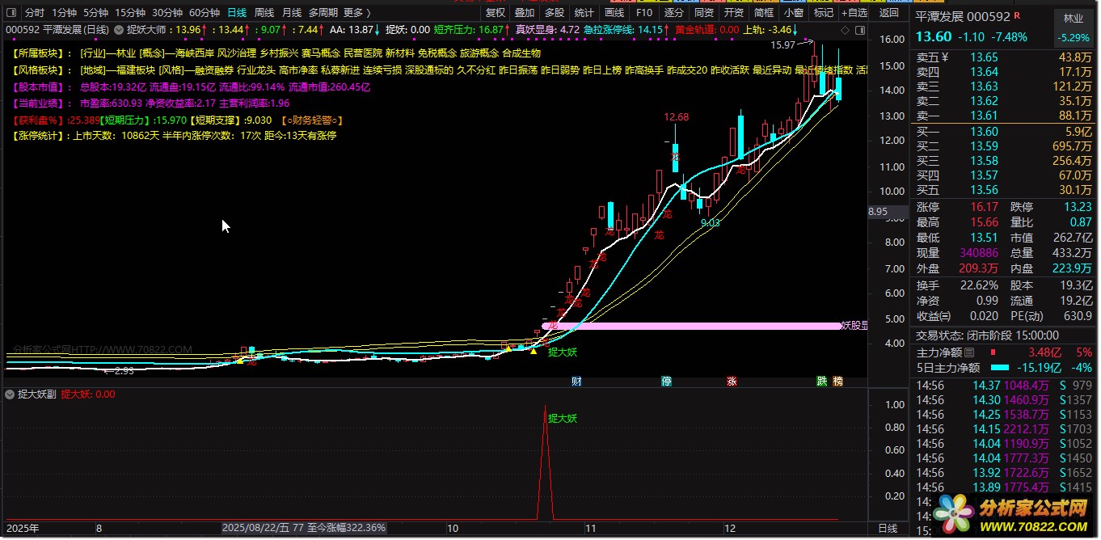
Task: Click the 捉大妖 signal label on main chart
Action: coord(563,352)
